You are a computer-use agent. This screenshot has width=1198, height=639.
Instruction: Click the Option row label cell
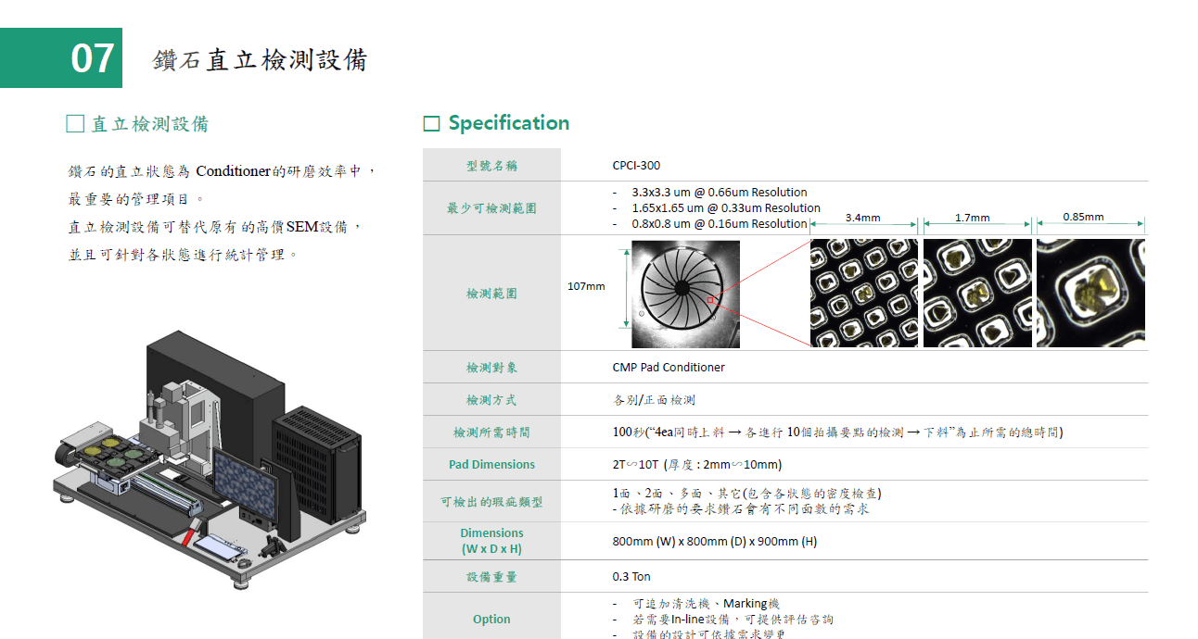(x=491, y=619)
